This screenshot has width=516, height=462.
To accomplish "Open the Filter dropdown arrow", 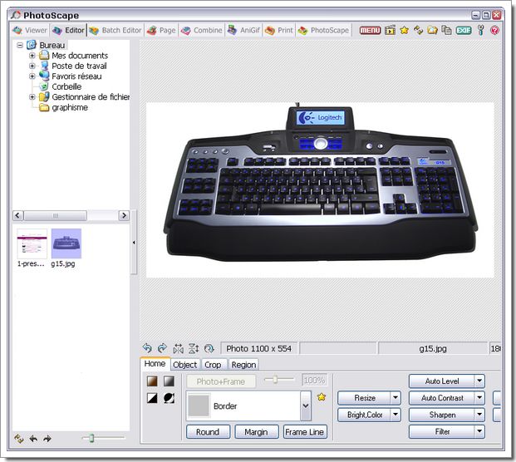I will (x=479, y=431).
